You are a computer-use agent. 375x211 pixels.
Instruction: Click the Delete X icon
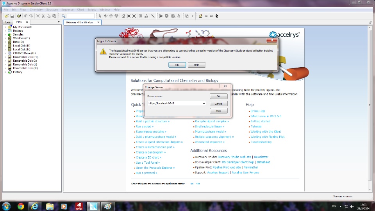coord(38,16)
